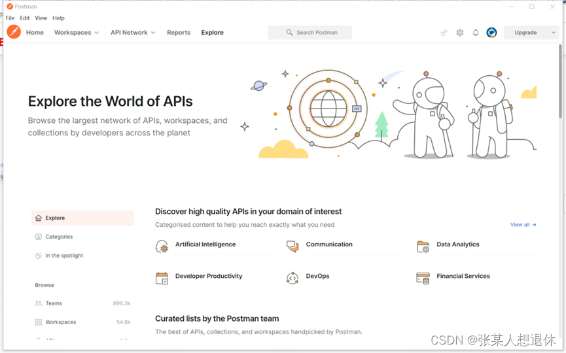Click the View all link
566x353 pixels.
(x=523, y=225)
